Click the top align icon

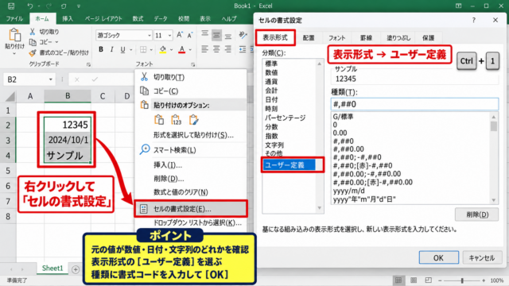coord(204,33)
